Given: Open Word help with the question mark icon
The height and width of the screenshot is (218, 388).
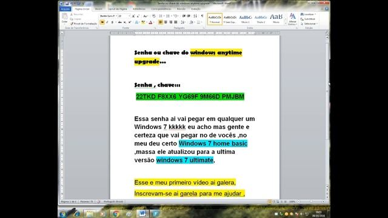Looking at the screenshot, I should click(327, 8).
